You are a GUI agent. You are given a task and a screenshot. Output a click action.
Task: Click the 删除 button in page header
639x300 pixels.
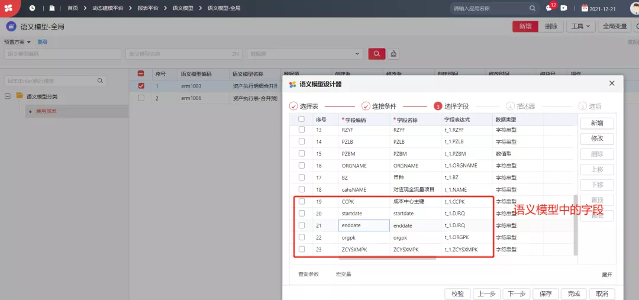click(x=551, y=27)
